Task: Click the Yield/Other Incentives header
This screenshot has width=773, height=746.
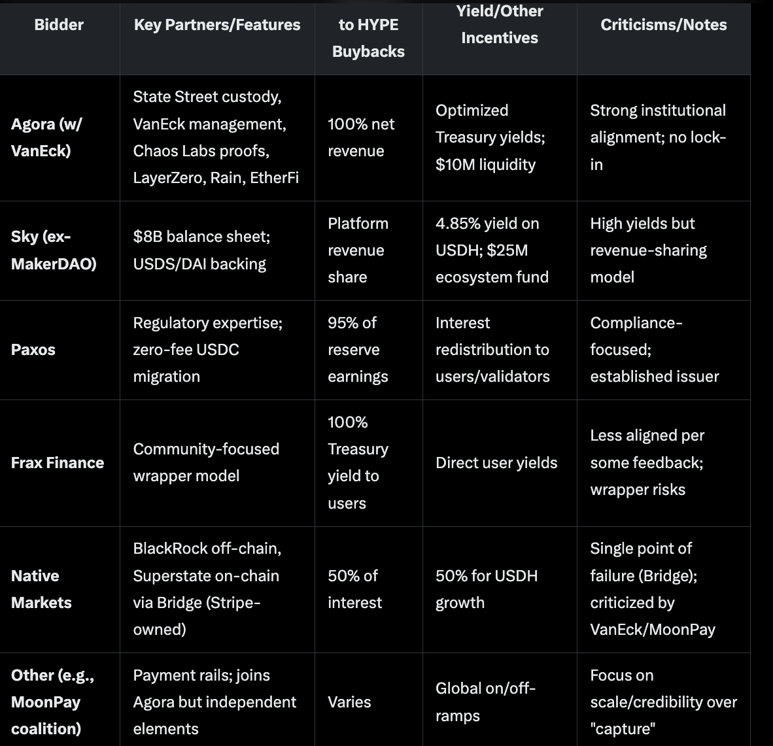Action: click(x=500, y=24)
